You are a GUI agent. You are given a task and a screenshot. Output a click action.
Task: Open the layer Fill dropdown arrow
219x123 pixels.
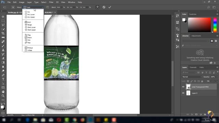217,81
